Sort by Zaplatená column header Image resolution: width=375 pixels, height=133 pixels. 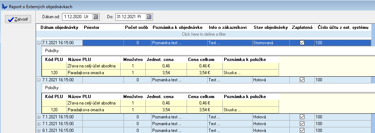click(x=302, y=27)
